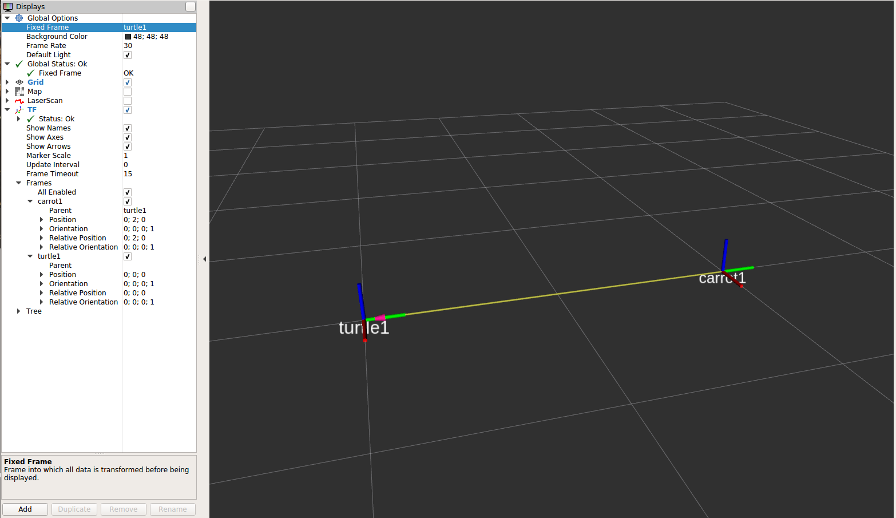This screenshot has height=518, width=896.
Task: Click the Add display button
Action: (x=25, y=509)
